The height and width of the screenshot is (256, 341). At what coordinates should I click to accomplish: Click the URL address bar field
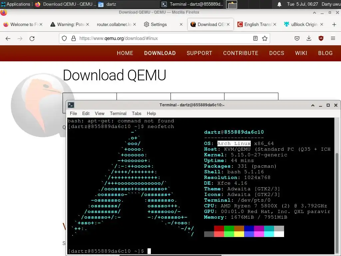point(165,39)
